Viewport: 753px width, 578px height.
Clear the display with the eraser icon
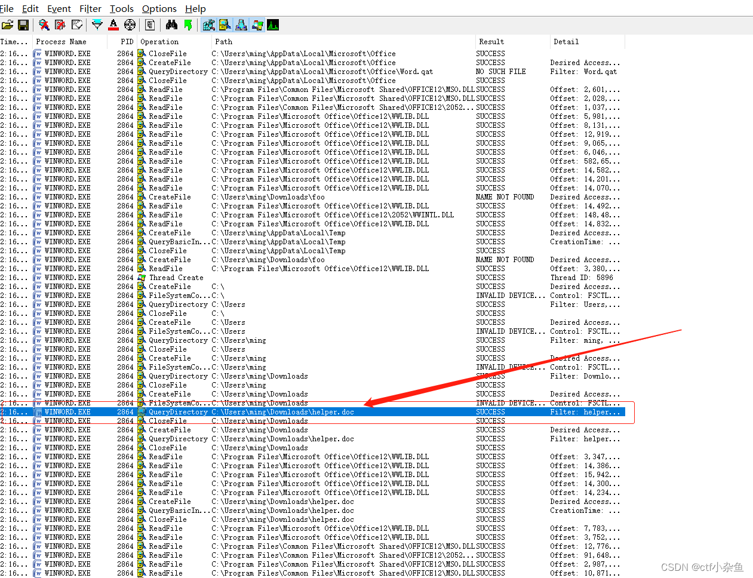click(76, 25)
